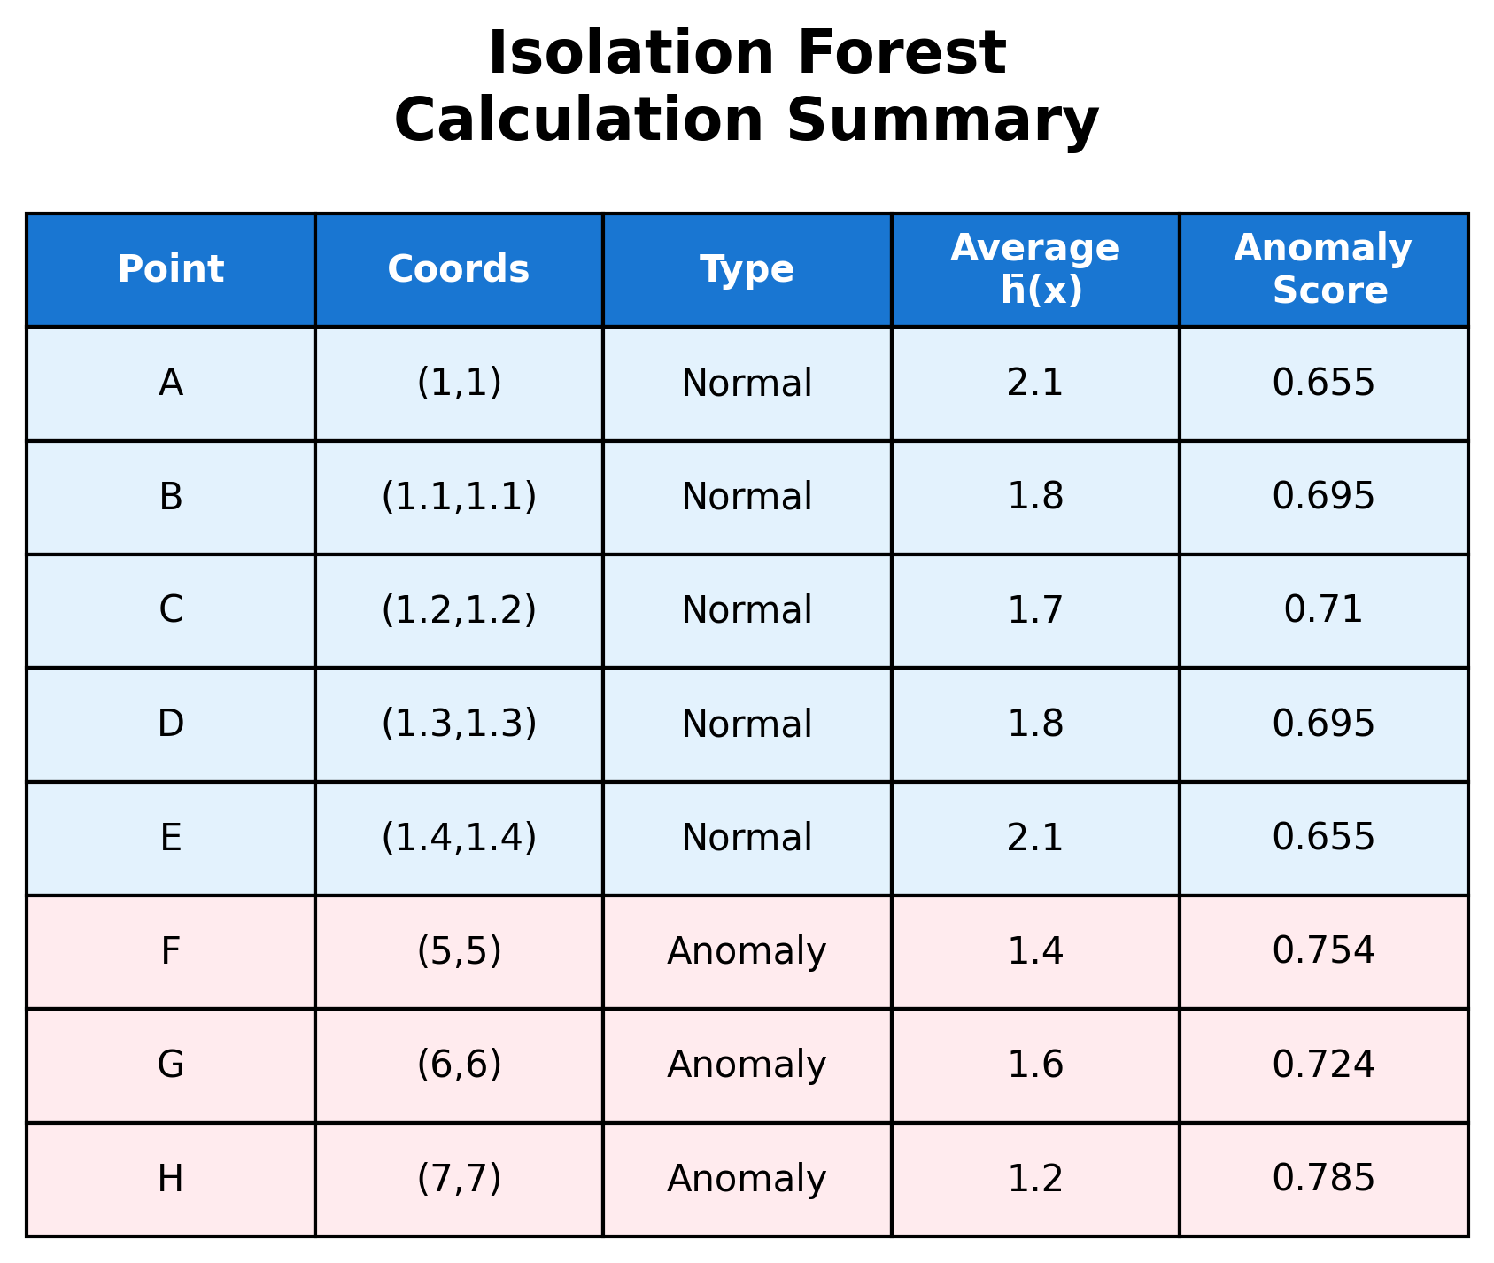Click the anomaly score 0.71 cell
Image resolution: width=1494 pixels, height=1263 pixels.
point(1323,611)
